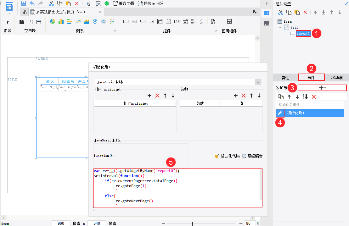
Task: Delete a parameter in 参数 section
Action: coord(244,96)
